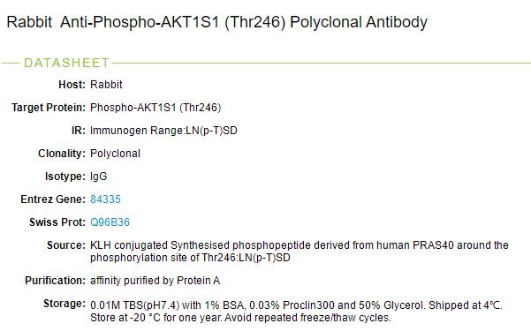Click the DATASHEET section header
This screenshot has width=531, height=331.
[x=67, y=63]
